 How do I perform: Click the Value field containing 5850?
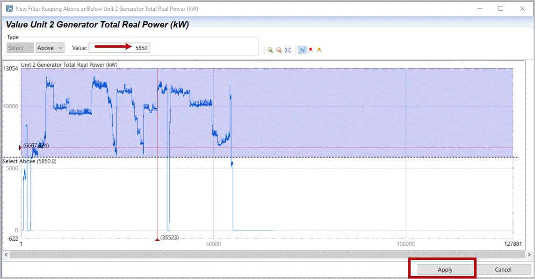pyautogui.click(x=120, y=48)
